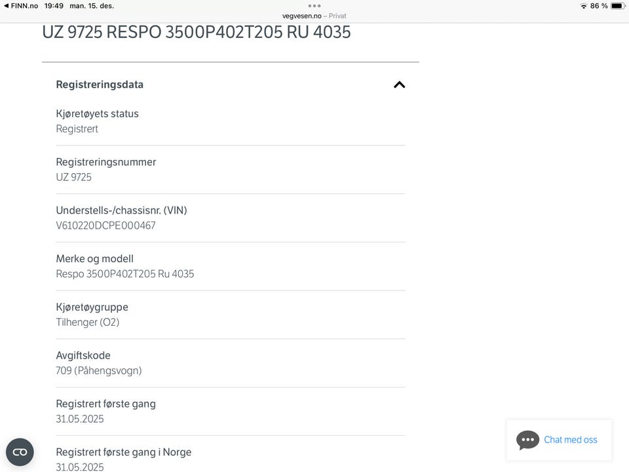Click the Merke og modell value text
This screenshot has height=472, width=629.
[124, 274]
